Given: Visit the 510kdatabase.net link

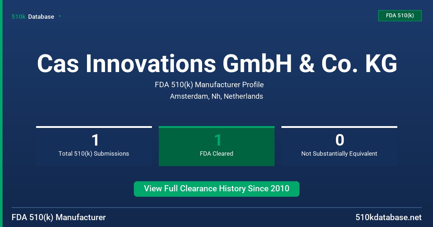Looking at the screenshot, I should pyautogui.click(x=388, y=218).
